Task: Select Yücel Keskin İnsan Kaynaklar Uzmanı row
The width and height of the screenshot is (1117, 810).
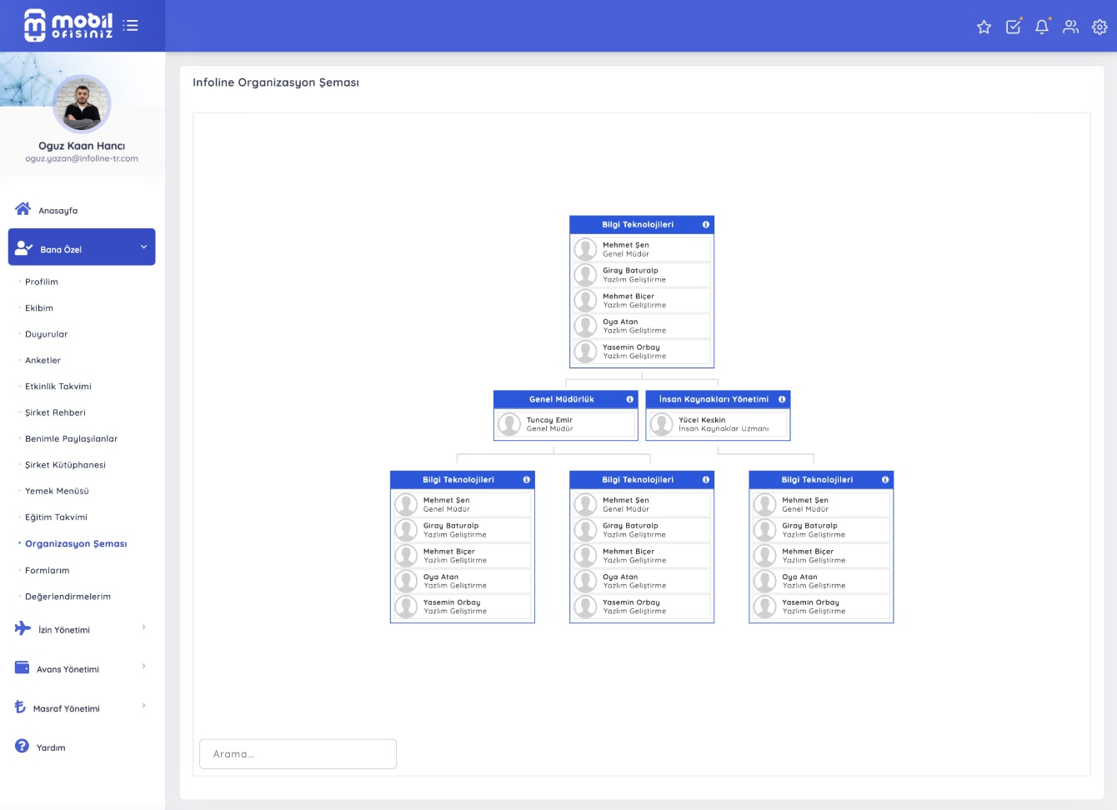Action: pos(719,424)
